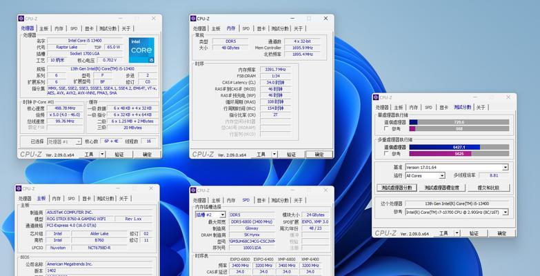Click 确定 button in the processor window
Screen dimensions: 540x276
(x=147, y=155)
